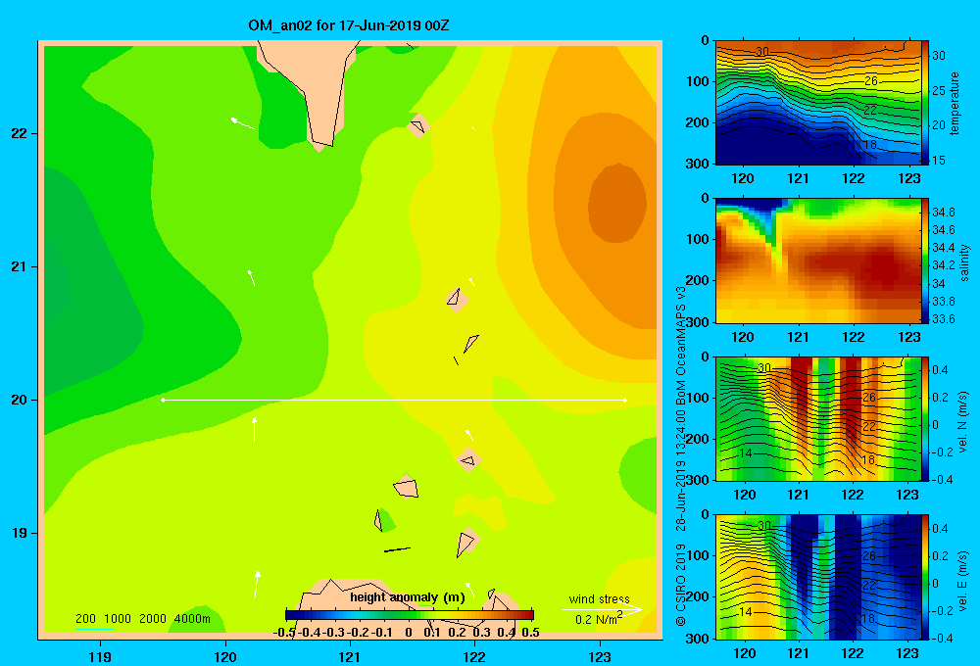Viewport: 980px width, 666px height.
Task: Click the east endpoint of the white transect line
Action: [x=624, y=400]
